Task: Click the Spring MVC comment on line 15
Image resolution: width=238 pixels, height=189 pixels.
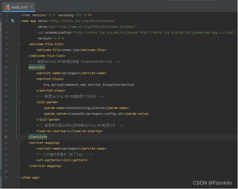Action: pyautogui.click(x=70, y=96)
